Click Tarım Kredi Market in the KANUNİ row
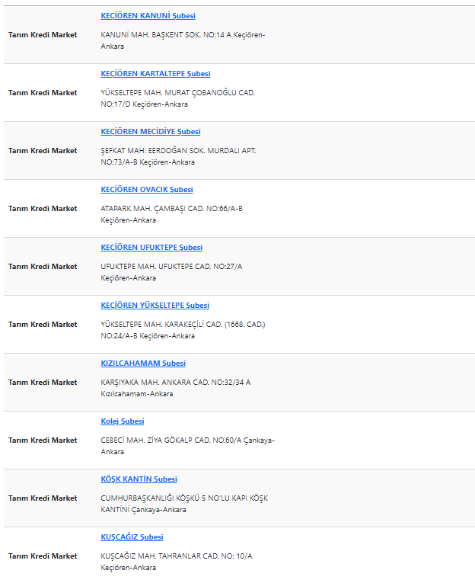 43,35
